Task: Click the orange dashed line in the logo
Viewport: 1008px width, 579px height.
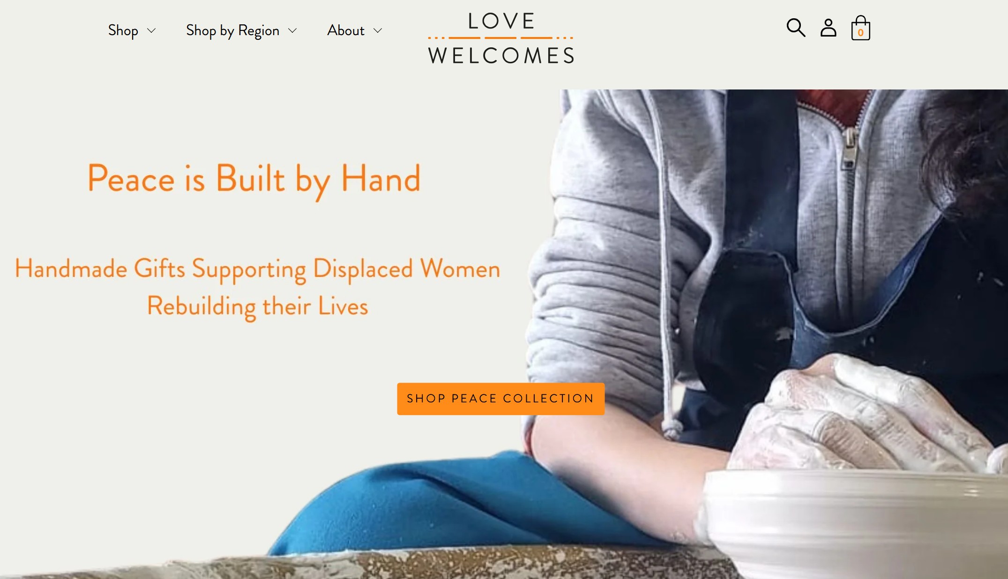Action: tap(500, 37)
